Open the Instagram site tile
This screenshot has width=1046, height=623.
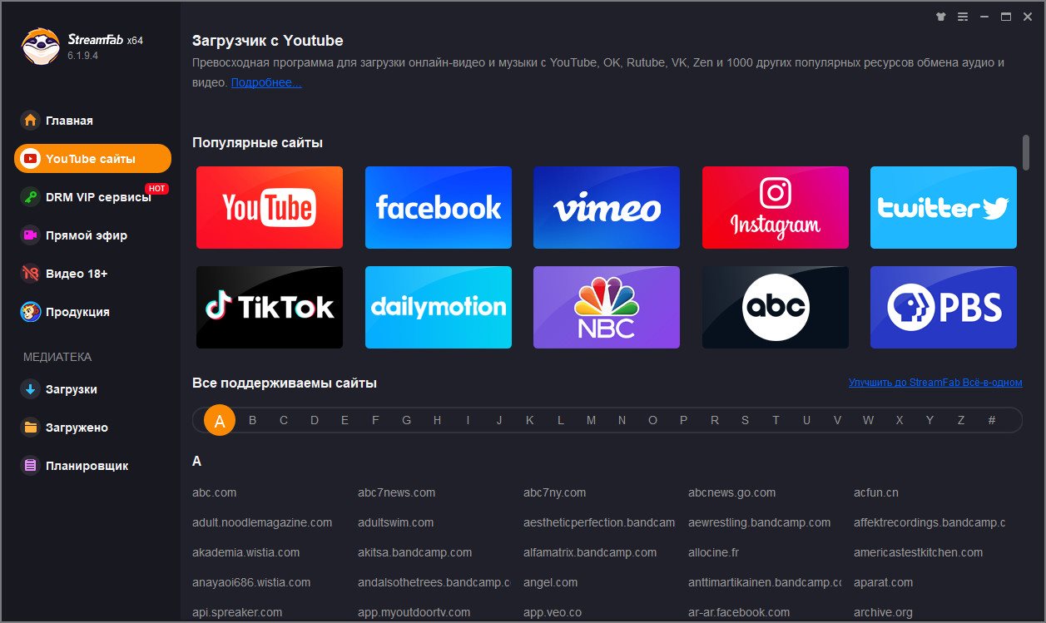click(x=776, y=207)
